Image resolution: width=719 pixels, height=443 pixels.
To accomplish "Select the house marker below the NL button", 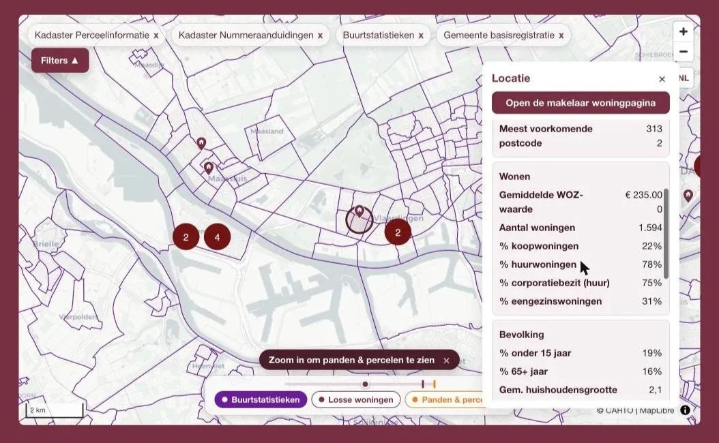I will 688,196.
